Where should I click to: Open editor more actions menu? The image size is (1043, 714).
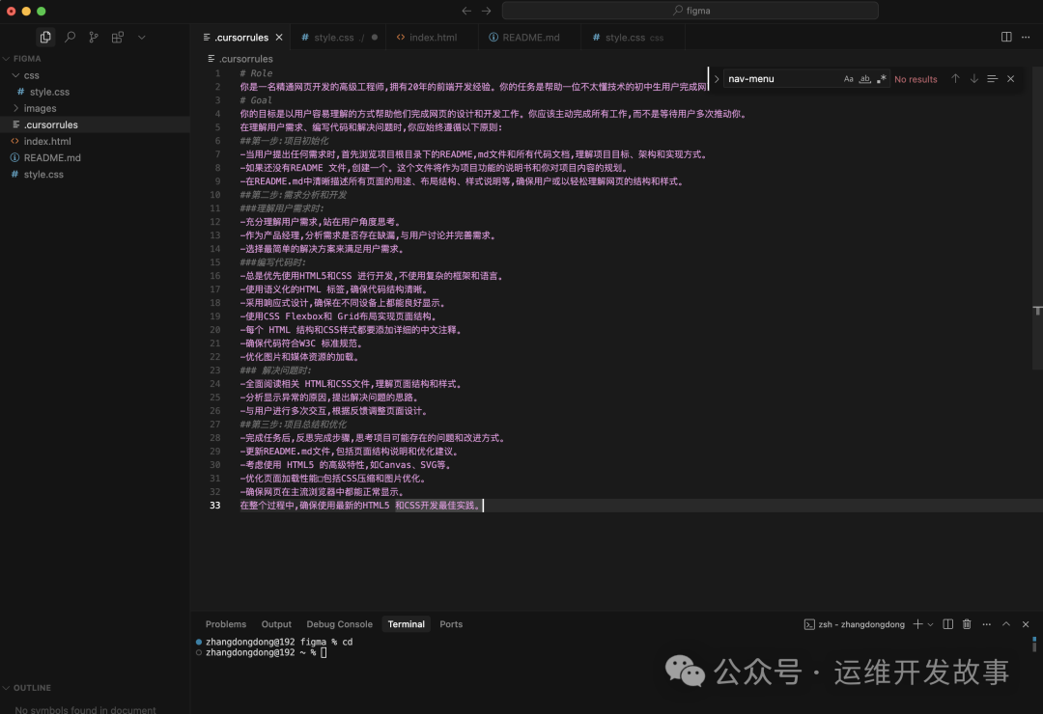tap(1026, 38)
